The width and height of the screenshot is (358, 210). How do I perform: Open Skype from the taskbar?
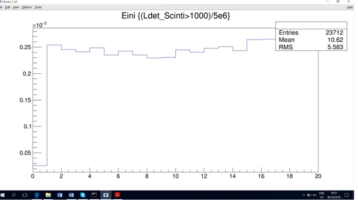pyautogui.click(x=82, y=195)
